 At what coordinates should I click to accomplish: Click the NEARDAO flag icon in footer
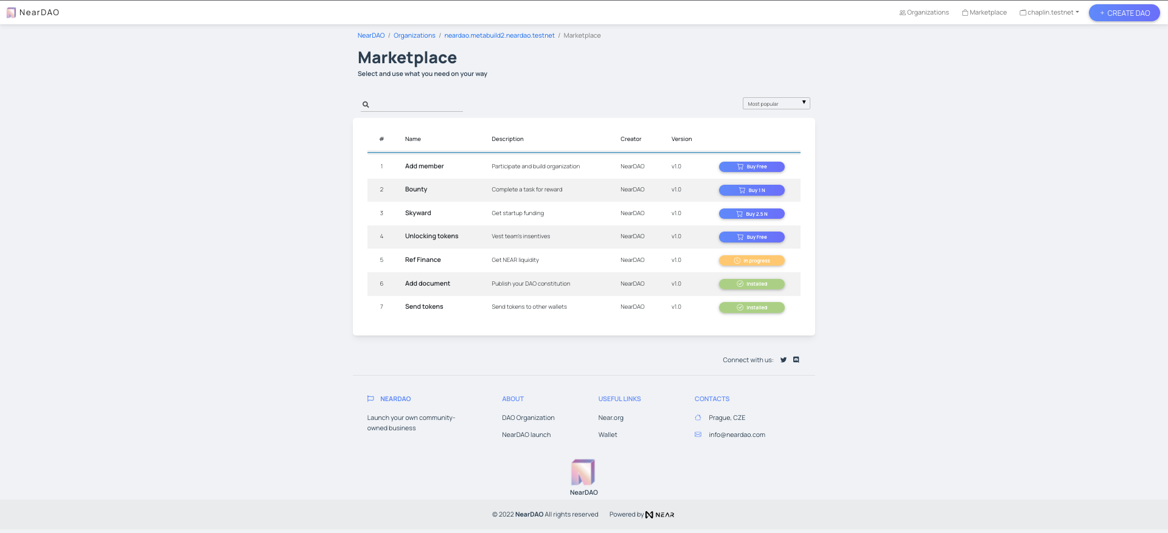[370, 399]
